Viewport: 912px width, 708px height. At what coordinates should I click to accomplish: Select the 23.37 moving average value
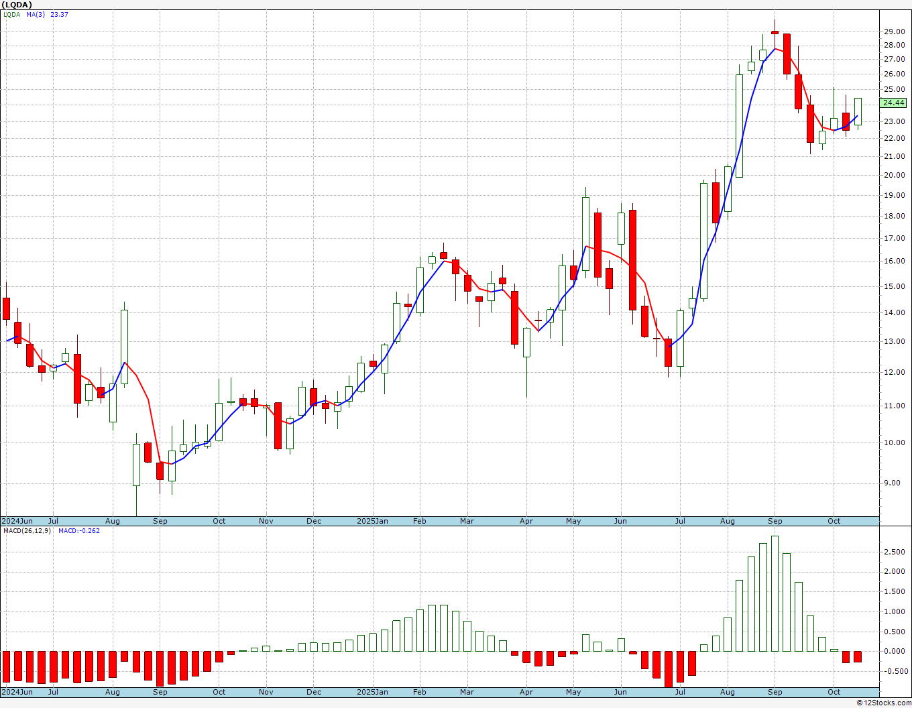60,14
